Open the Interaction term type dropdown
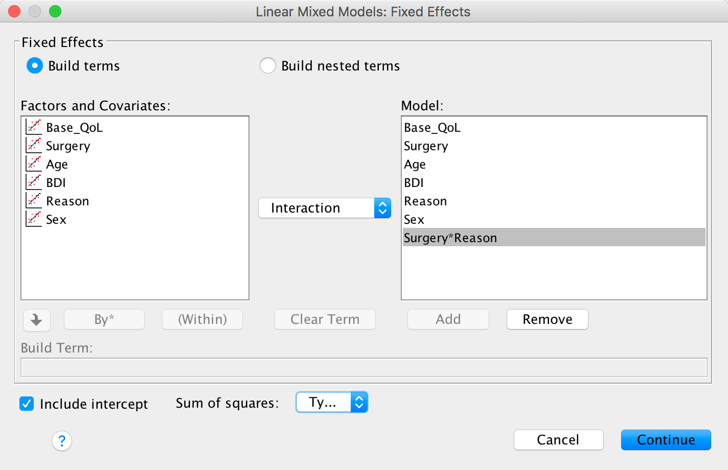 pyautogui.click(x=325, y=208)
